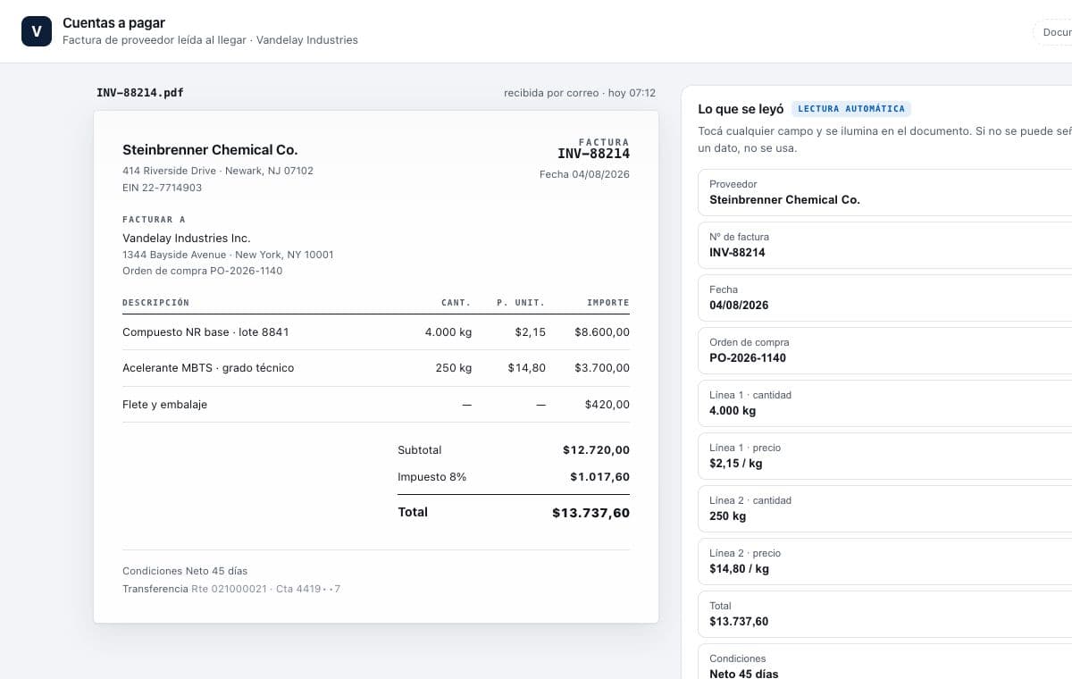Select the Línea 1 precio field card
The image size is (1072, 679).
pyautogui.click(x=884, y=456)
